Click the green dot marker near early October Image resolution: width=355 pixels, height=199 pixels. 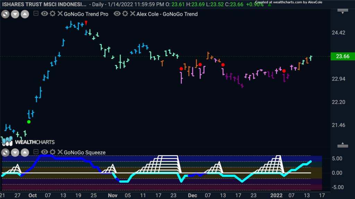click(x=29, y=122)
